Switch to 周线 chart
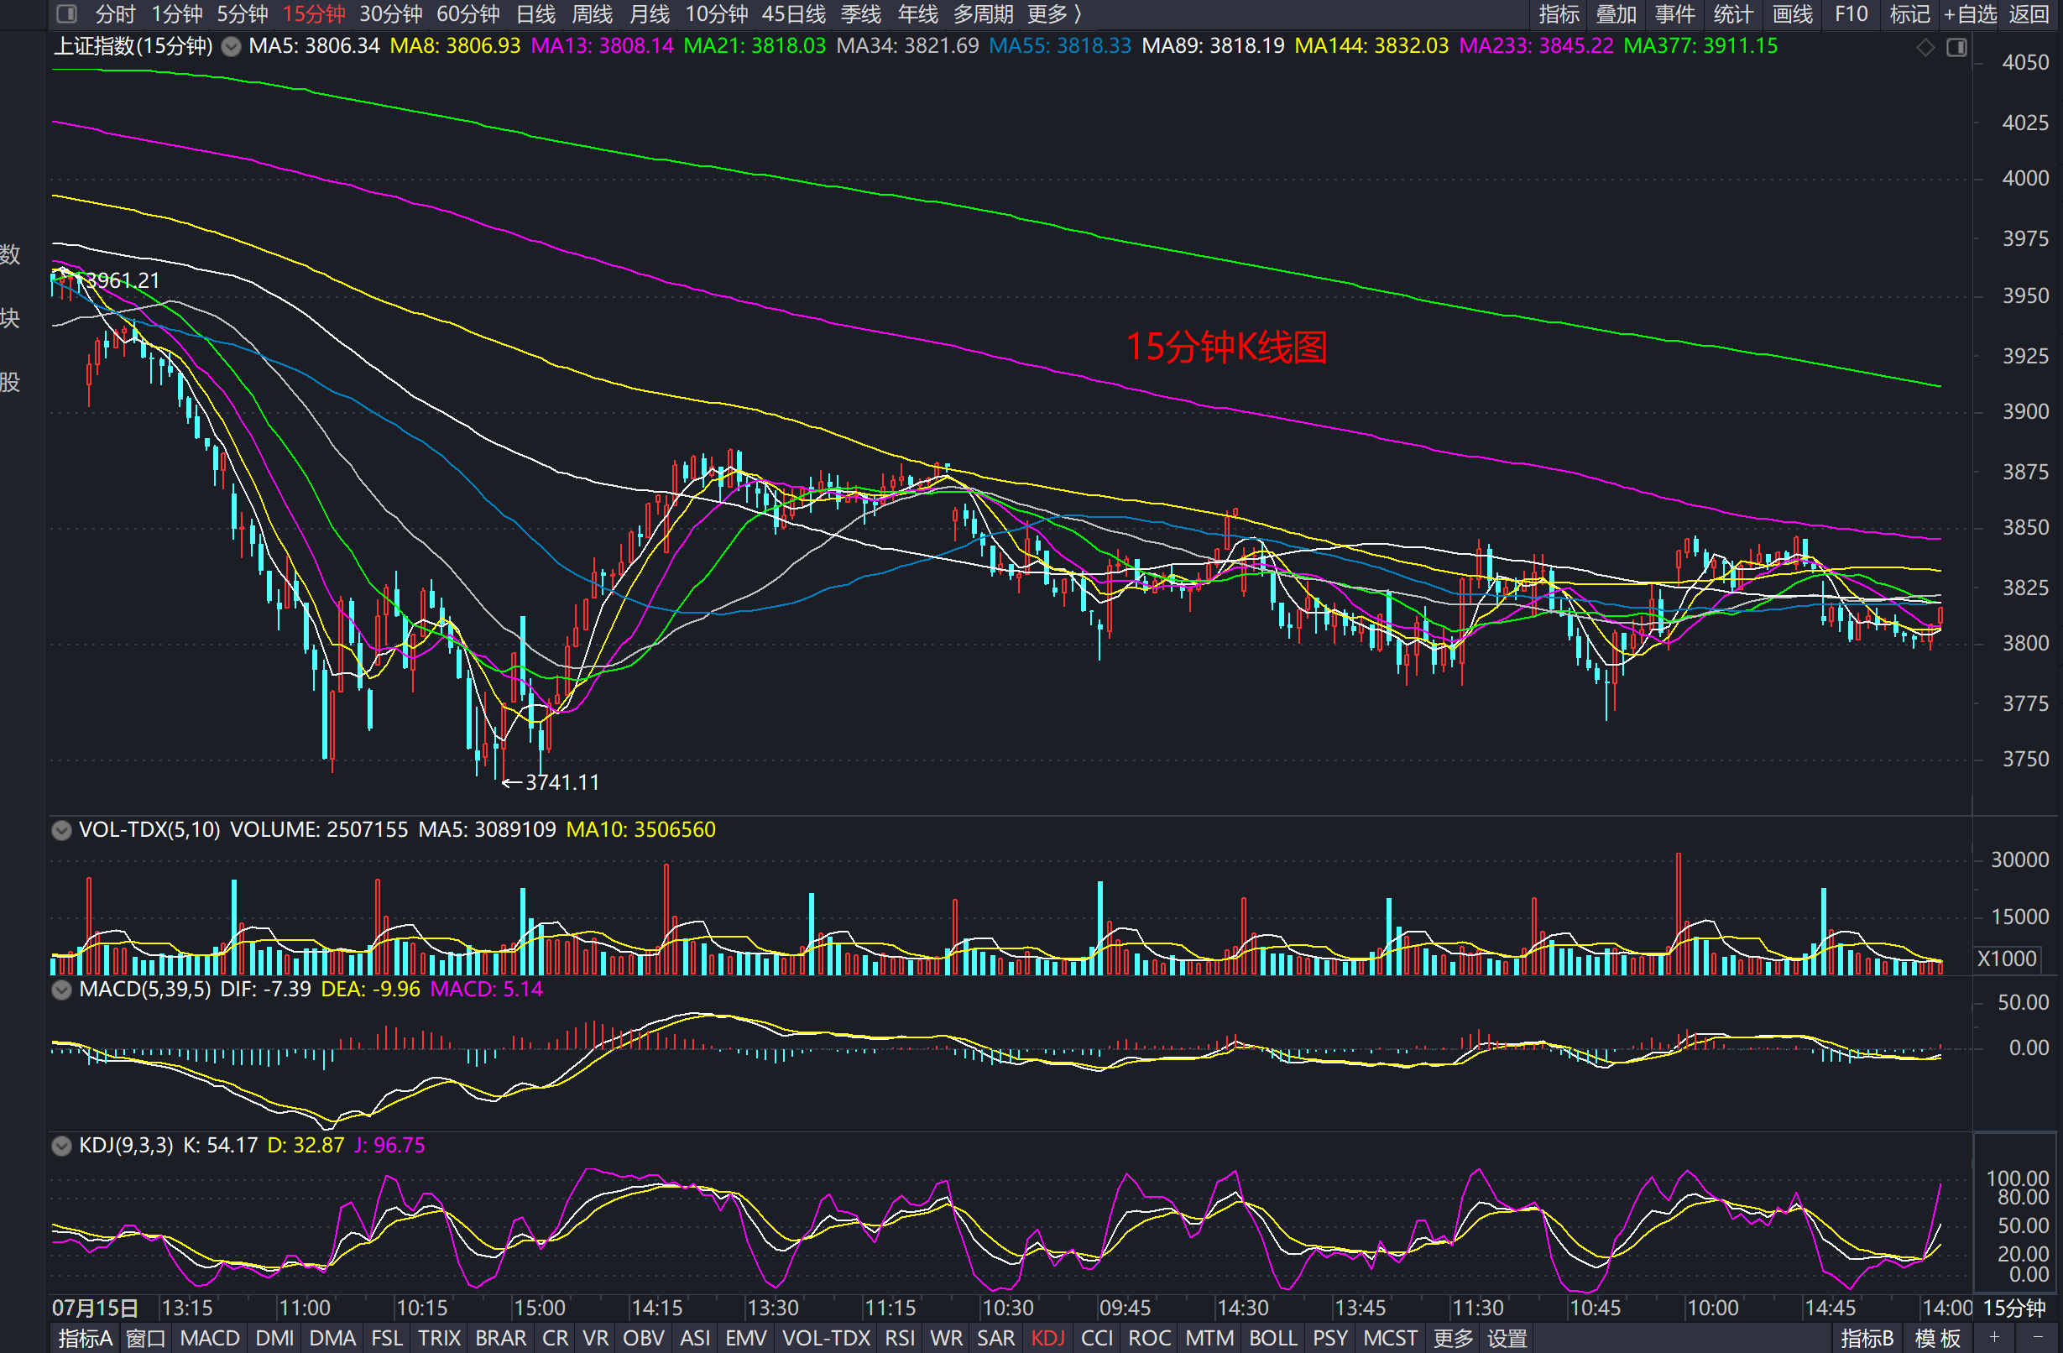 592,14
